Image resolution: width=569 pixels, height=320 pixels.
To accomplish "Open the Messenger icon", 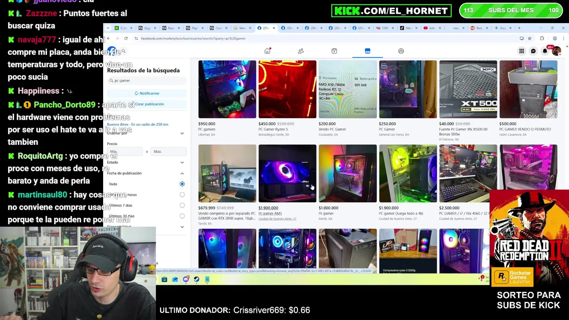I will click(533, 51).
